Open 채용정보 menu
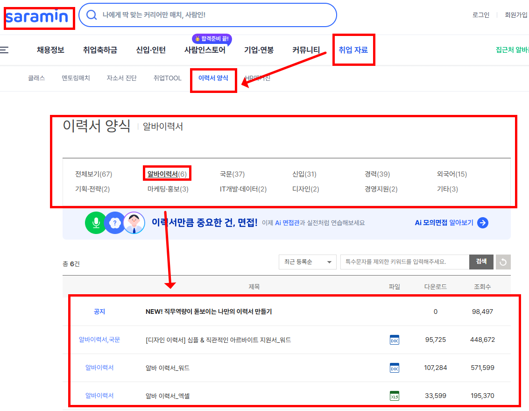 click(50, 50)
